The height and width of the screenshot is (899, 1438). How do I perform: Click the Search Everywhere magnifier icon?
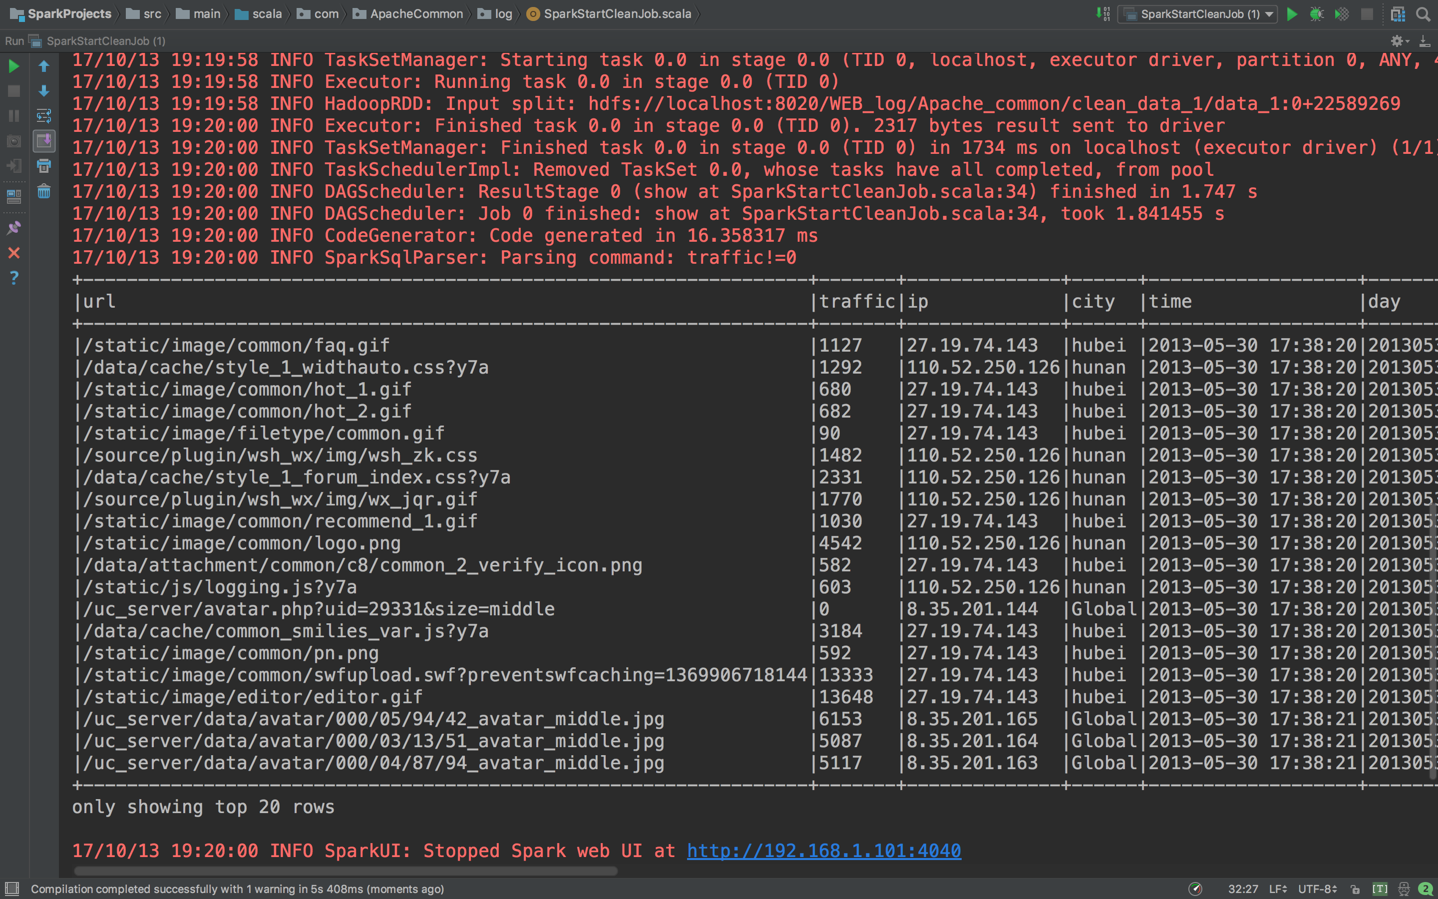click(x=1423, y=13)
